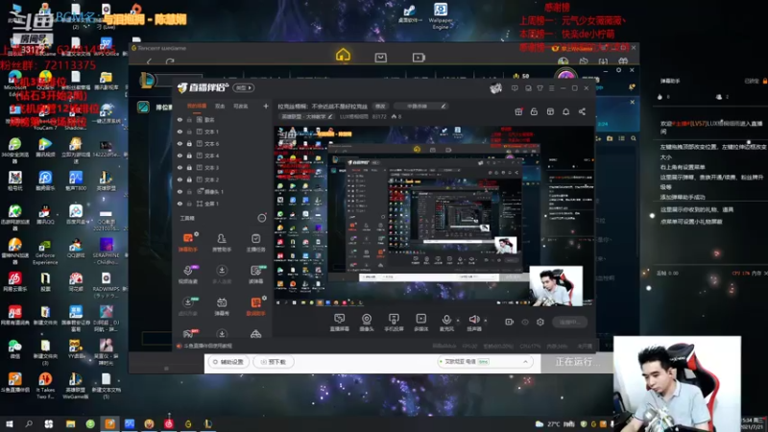Go back in the WeGame window
768x432 pixels.
149,61
